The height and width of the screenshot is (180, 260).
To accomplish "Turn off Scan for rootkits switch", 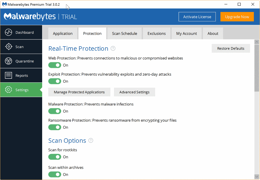I will 55,157.
